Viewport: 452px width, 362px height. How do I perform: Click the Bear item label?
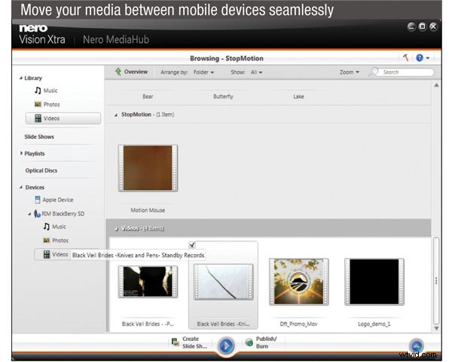point(148,97)
